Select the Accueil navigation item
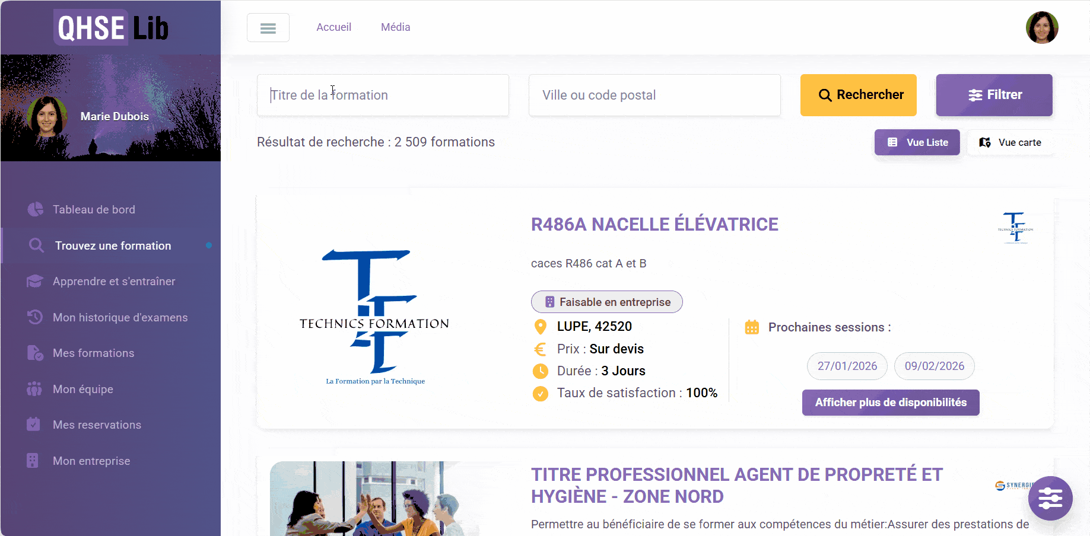Screen dimensions: 1090x536 pyautogui.click(x=333, y=27)
